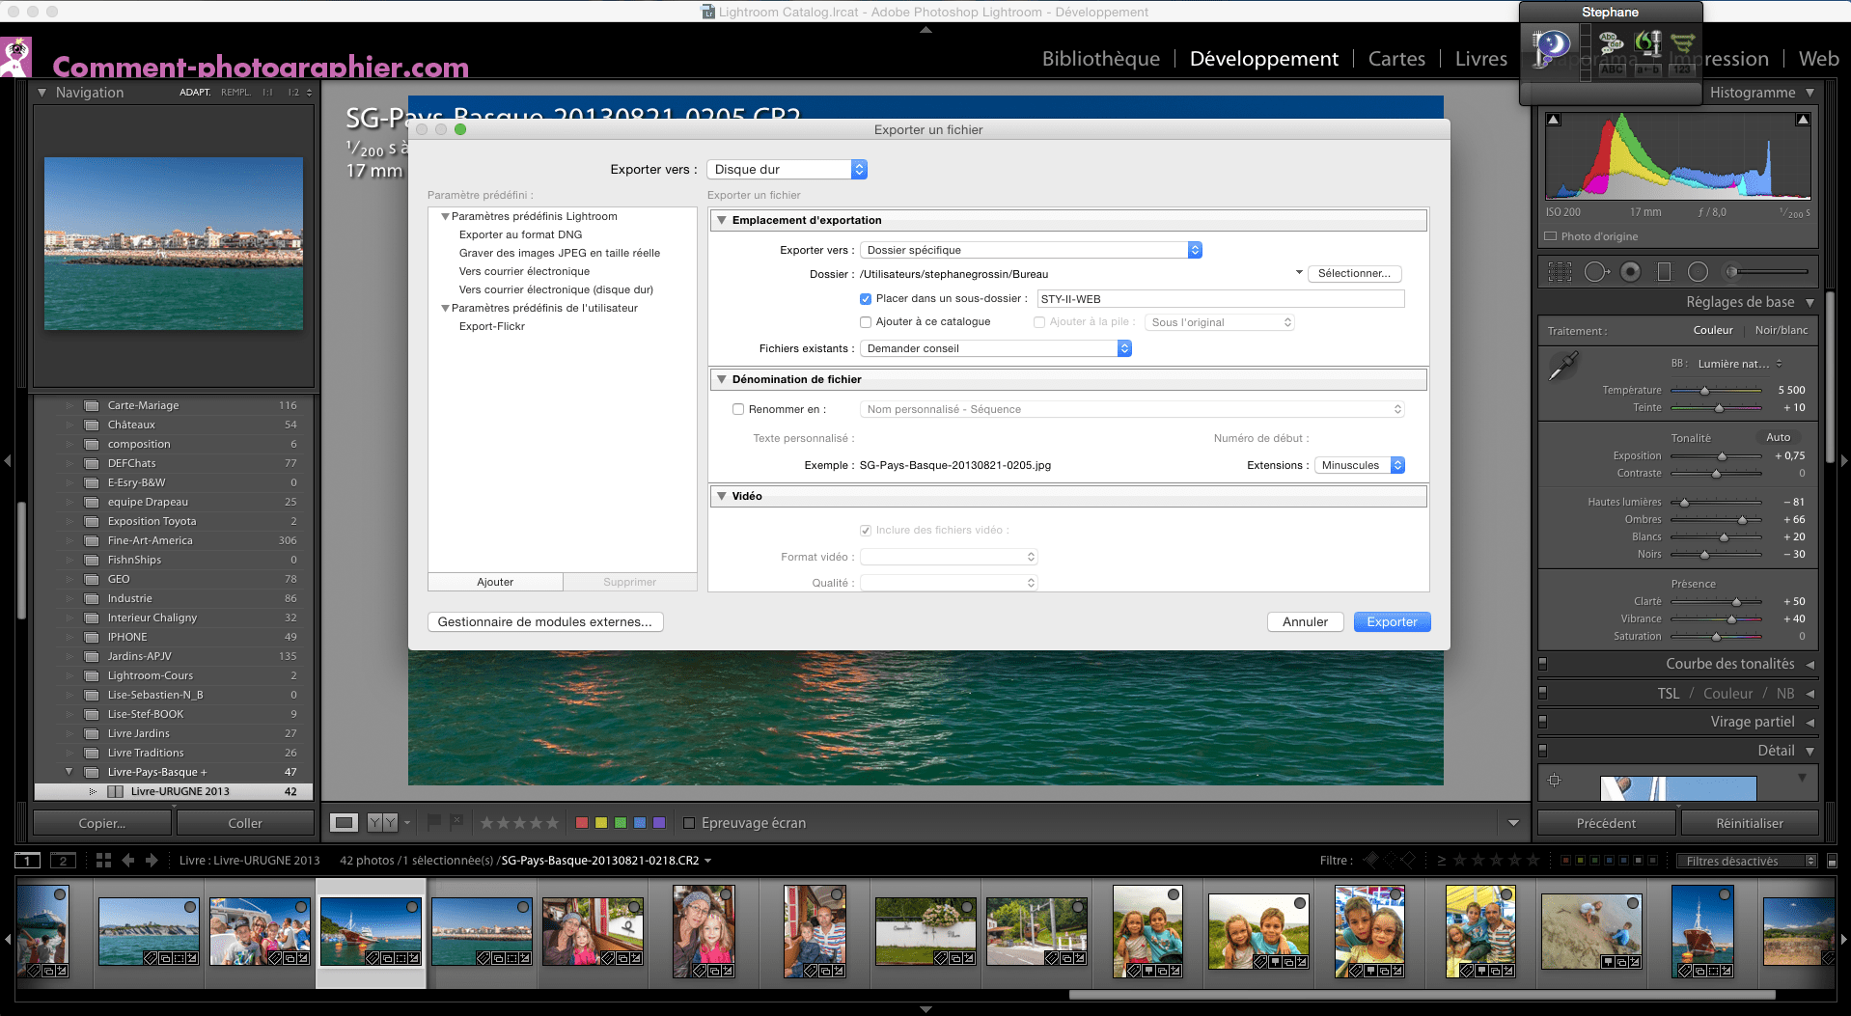The image size is (1851, 1016).
Task: Select the crop overlay tool
Action: [1560, 272]
